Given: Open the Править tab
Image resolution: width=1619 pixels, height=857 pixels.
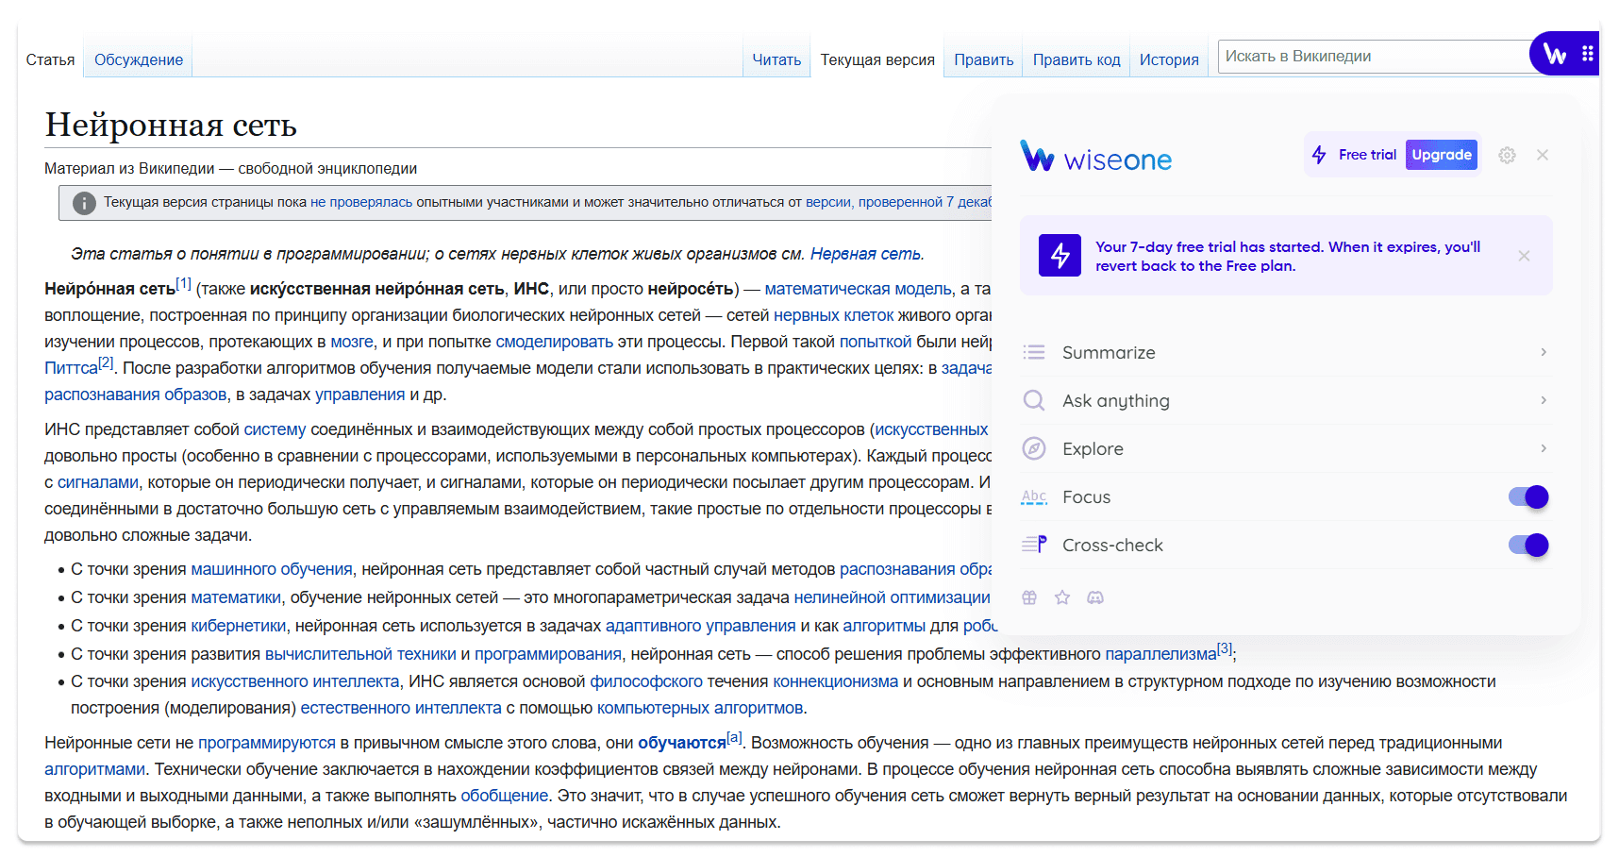Looking at the screenshot, I should point(984,59).
